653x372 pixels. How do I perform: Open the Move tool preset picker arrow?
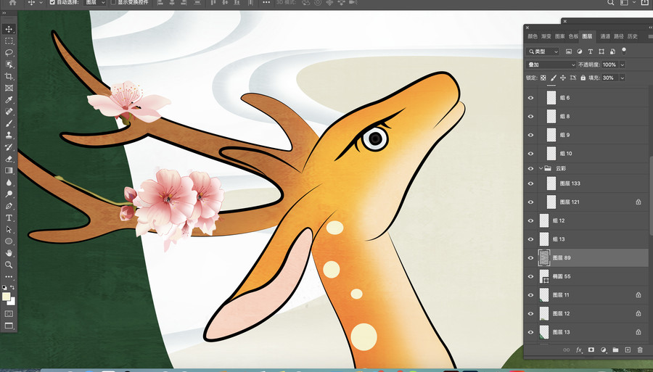41,2
